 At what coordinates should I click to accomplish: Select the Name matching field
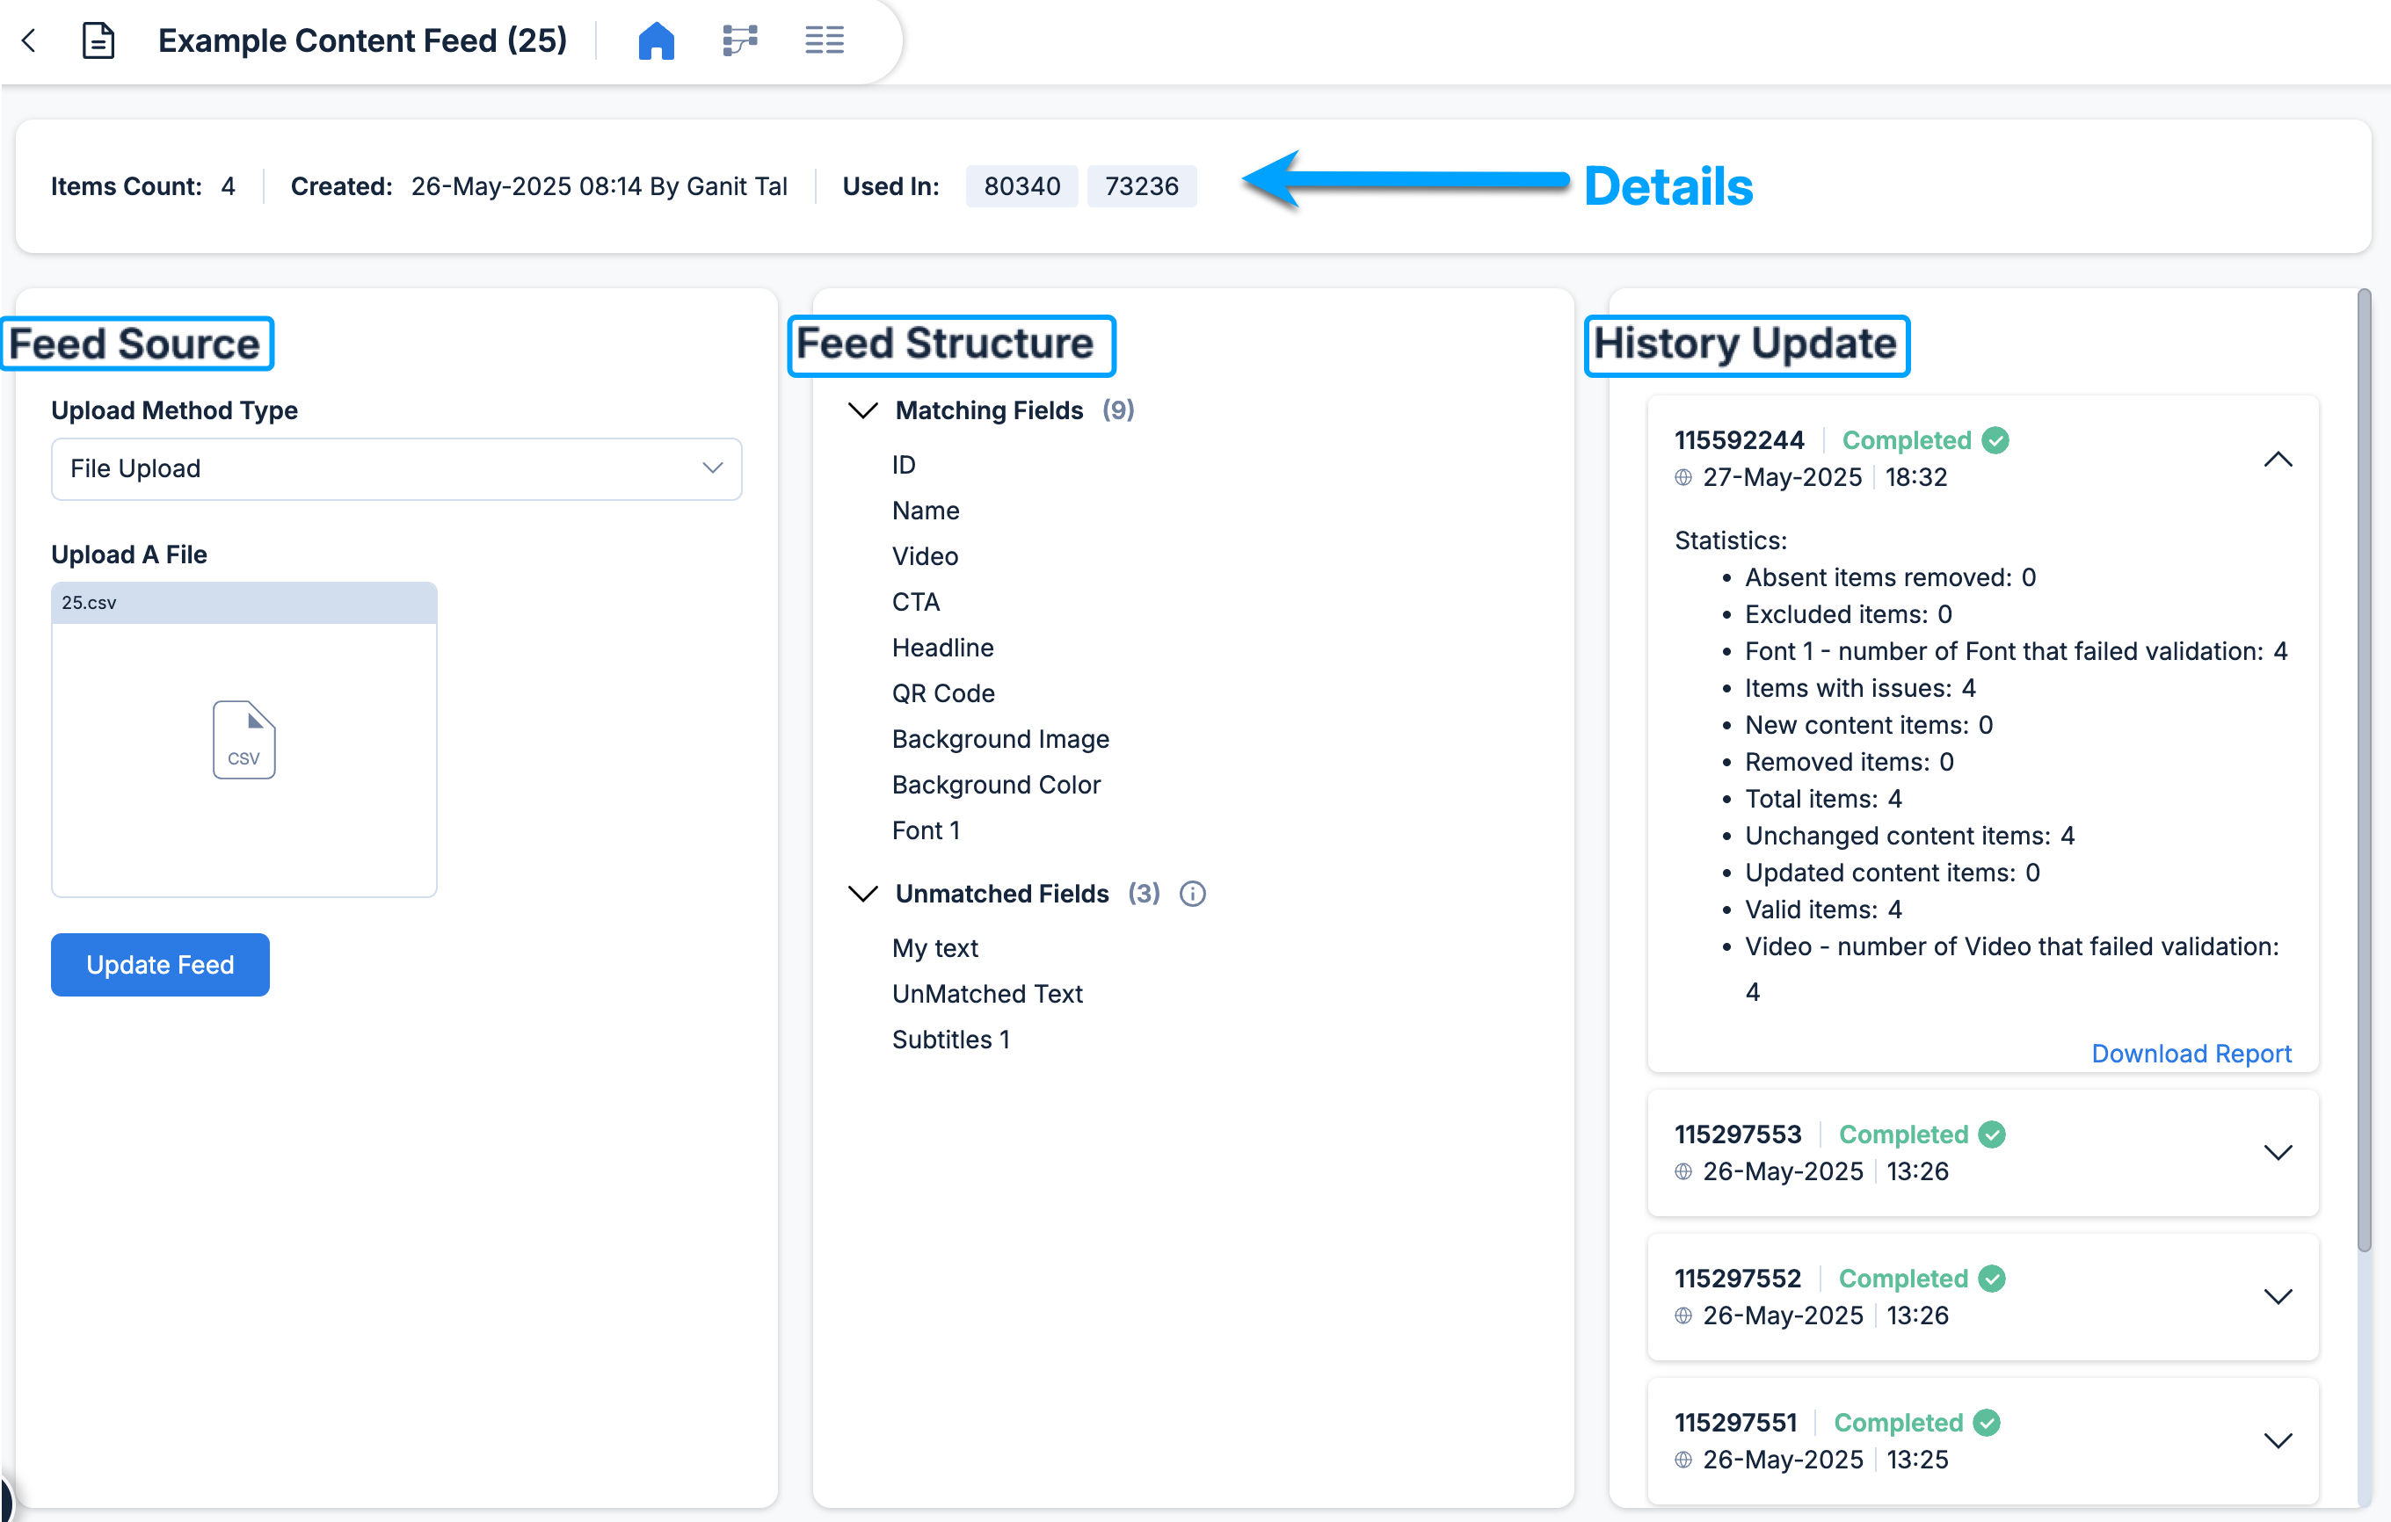click(x=926, y=511)
